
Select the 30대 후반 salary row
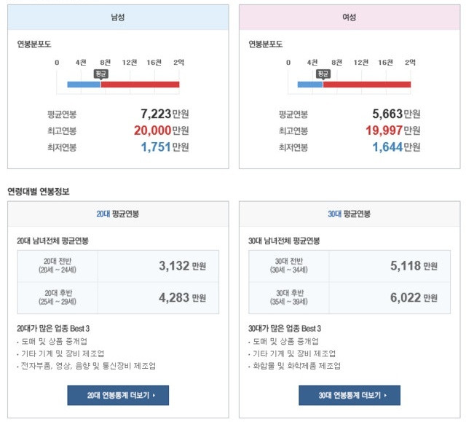click(x=349, y=297)
